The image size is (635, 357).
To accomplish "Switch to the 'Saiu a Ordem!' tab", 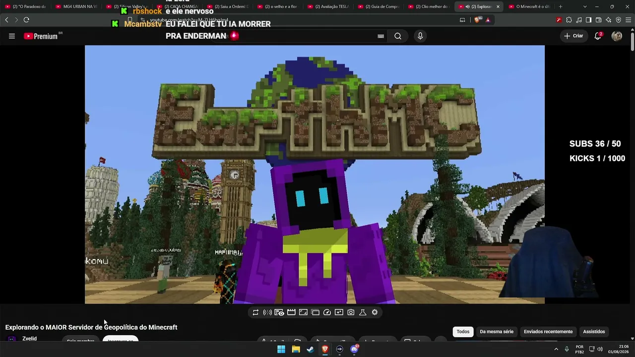I will pos(227,6).
